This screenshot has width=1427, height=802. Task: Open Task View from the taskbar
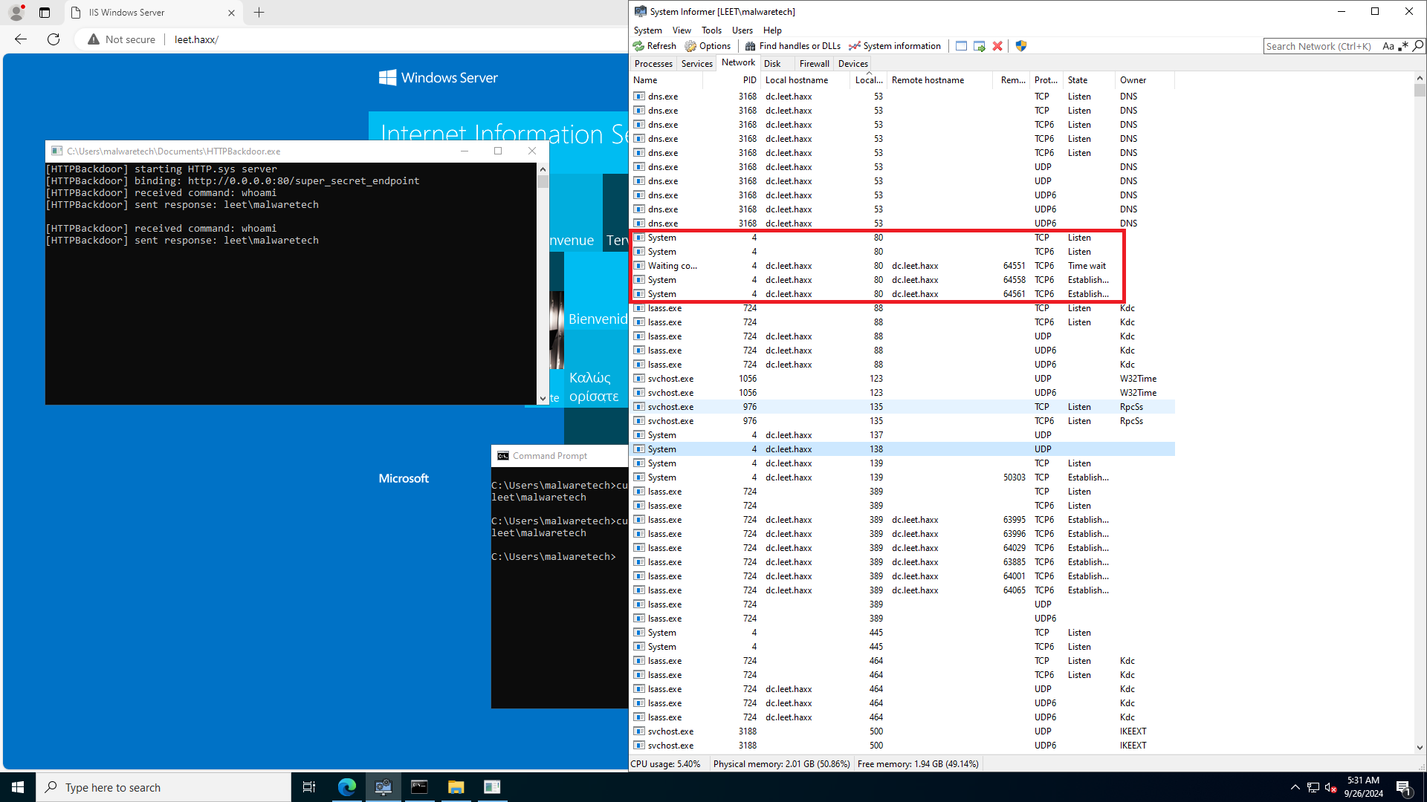pyautogui.click(x=309, y=787)
